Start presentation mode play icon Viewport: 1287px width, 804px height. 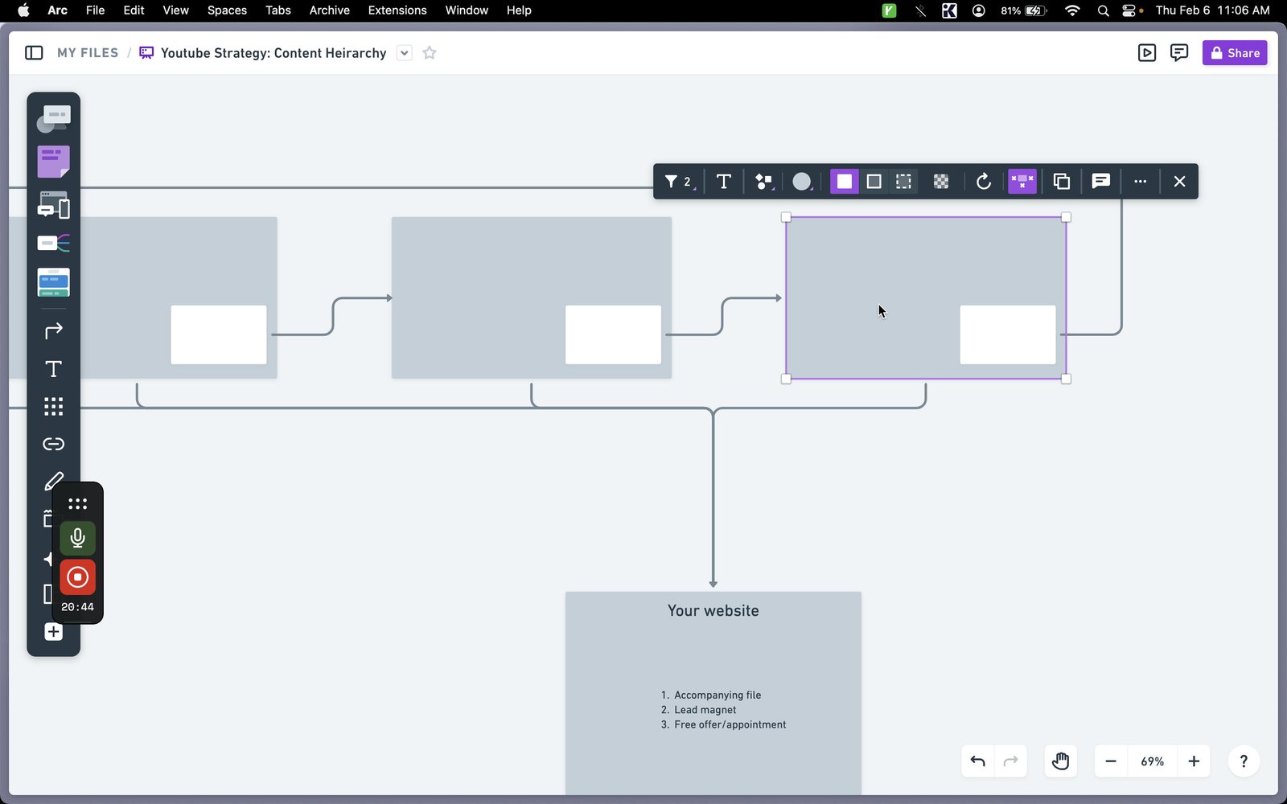click(1147, 53)
